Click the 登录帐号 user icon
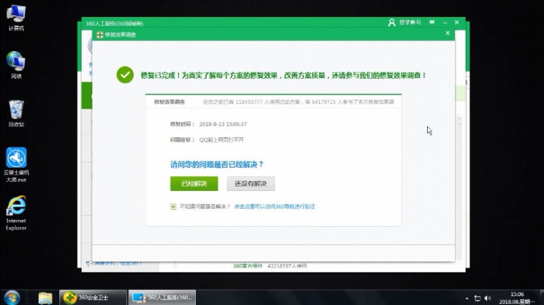This screenshot has width=544, height=305. coord(392,22)
